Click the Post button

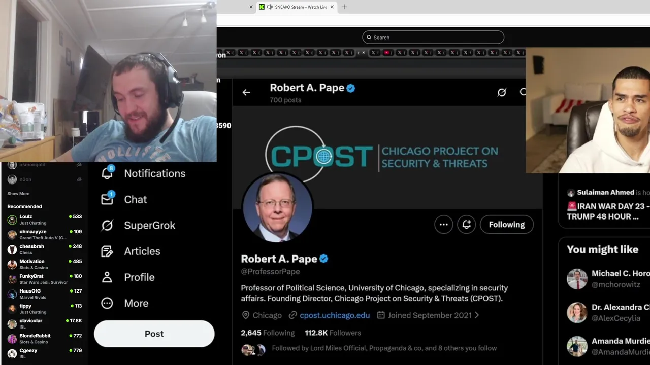click(x=154, y=334)
